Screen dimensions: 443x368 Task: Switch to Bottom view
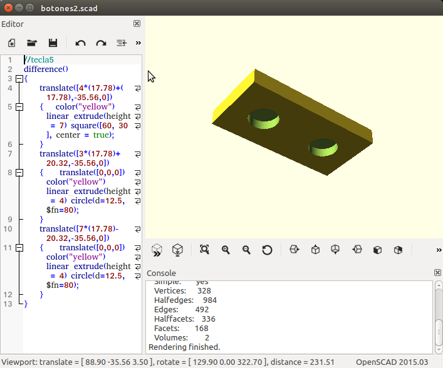pyautogui.click(x=335, y=250)
